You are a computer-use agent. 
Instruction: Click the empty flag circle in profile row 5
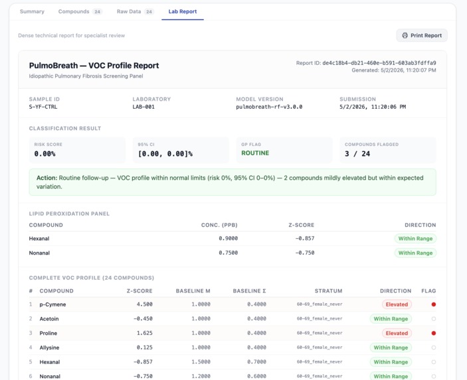pos(434,362)
